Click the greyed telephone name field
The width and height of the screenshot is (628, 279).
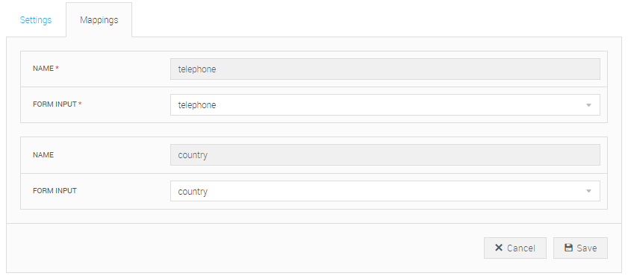[385, 69]
